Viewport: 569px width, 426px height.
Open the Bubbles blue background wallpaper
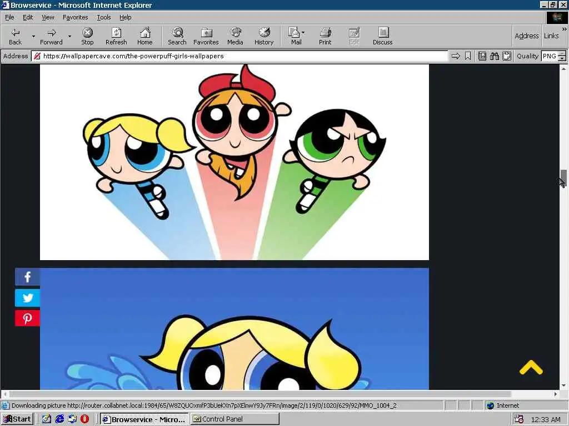point(234,329)
